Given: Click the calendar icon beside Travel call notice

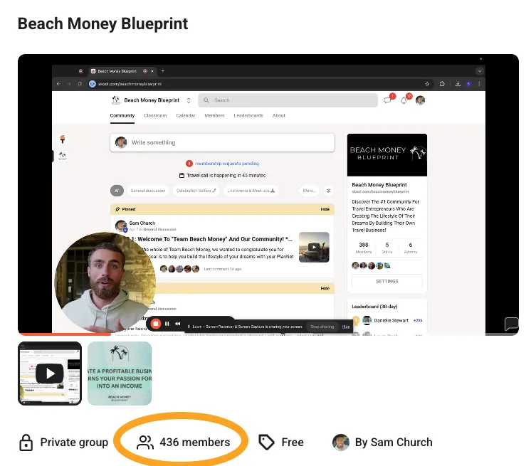Looking at the screenshot, I should point(182,175).
